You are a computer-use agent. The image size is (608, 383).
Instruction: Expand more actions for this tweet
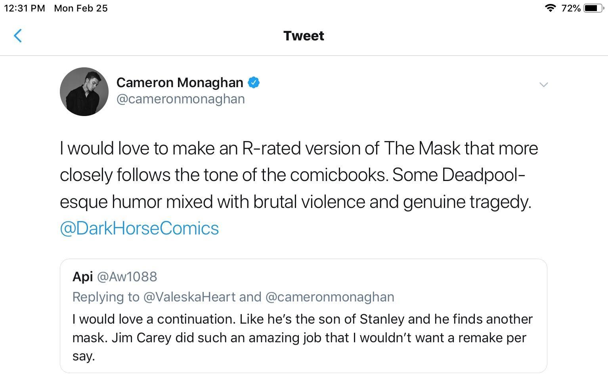click(x=543, y=84)
